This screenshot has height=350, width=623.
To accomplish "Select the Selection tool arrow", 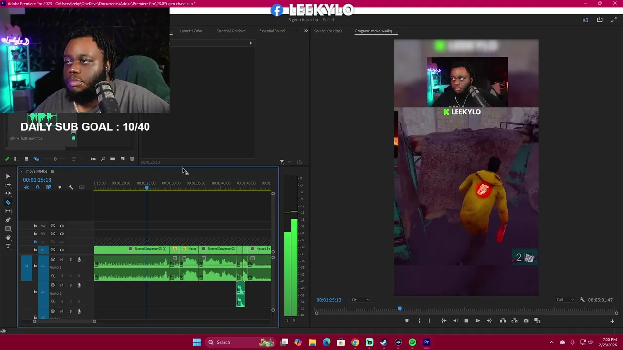I will point(8,176).
